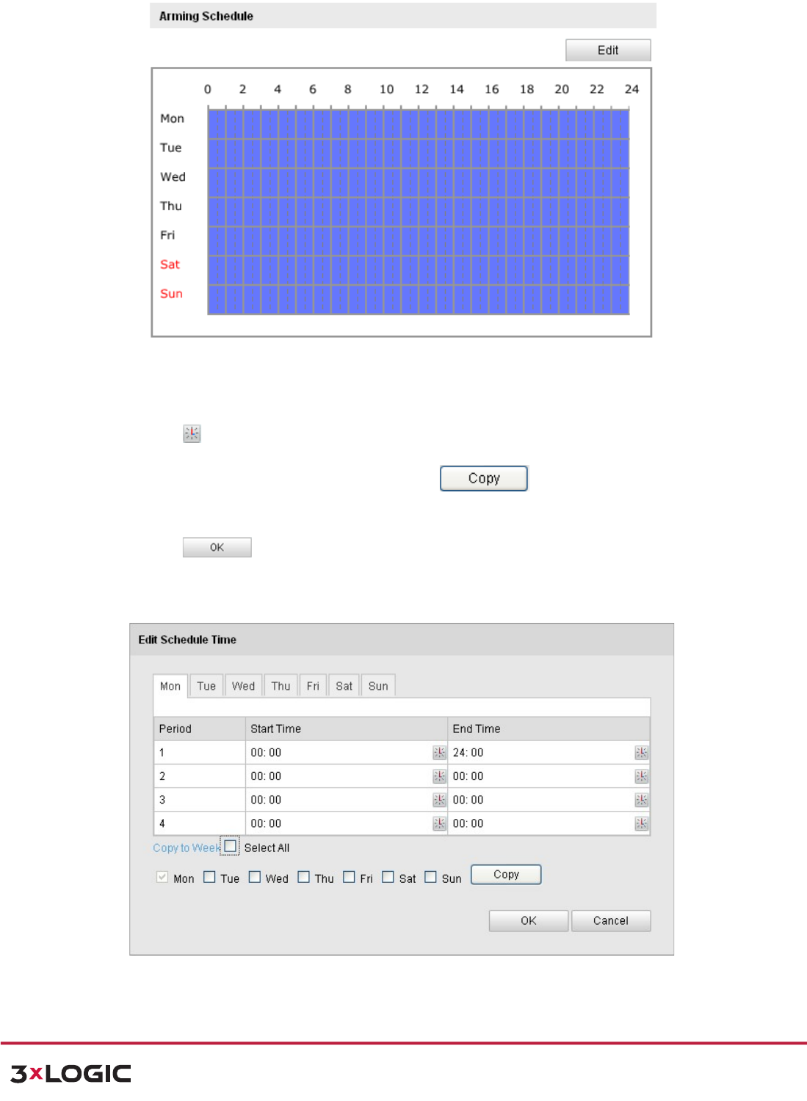Click the Wed row in arming schedule grid
The image size is (807, 1101).
419,183
